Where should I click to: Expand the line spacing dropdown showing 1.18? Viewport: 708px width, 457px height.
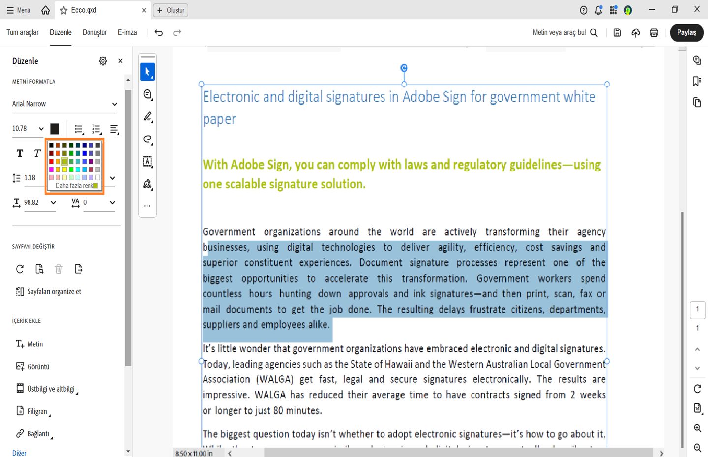pos(112,178)
